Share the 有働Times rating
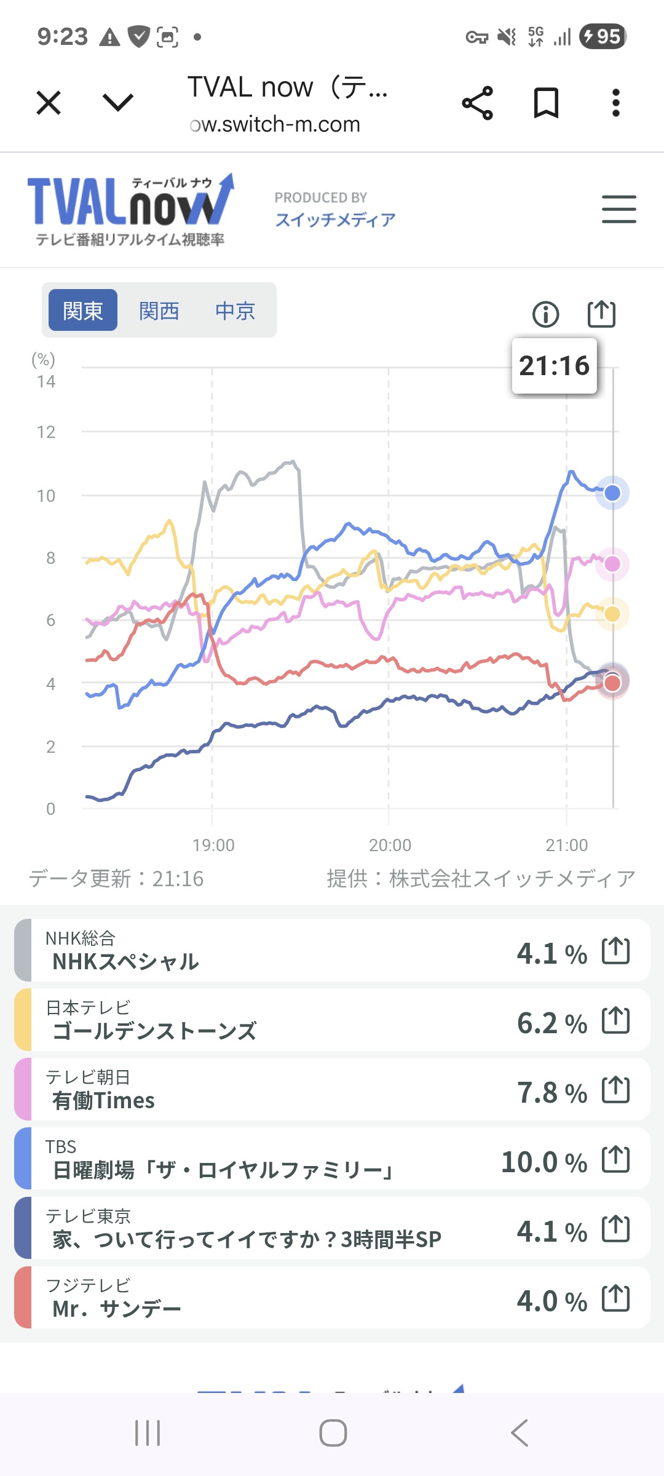Screen dimensions: 664x1476 (615, 1090)
